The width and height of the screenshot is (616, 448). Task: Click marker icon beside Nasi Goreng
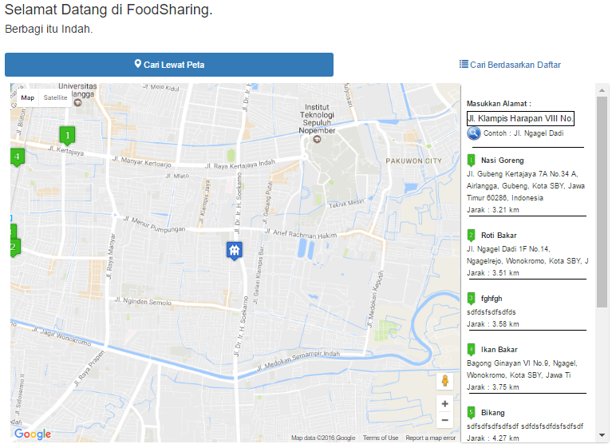click(471, 161)
